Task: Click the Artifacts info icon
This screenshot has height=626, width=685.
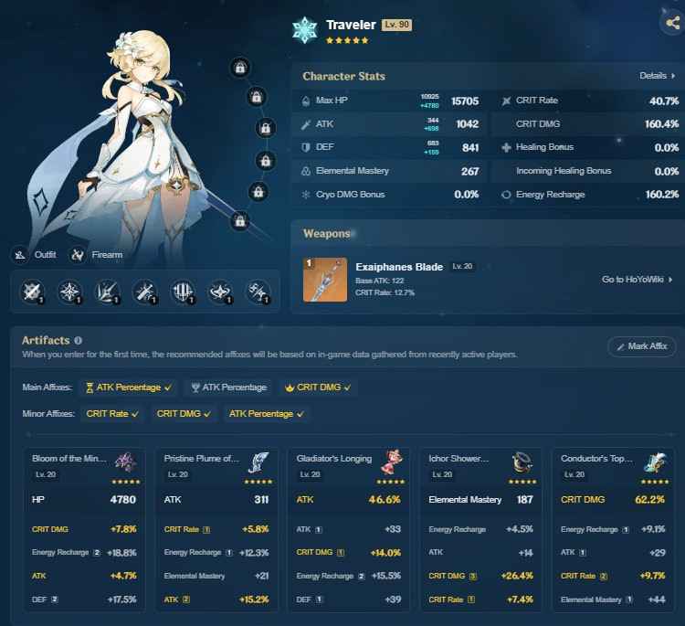Action: click(79, 340)
